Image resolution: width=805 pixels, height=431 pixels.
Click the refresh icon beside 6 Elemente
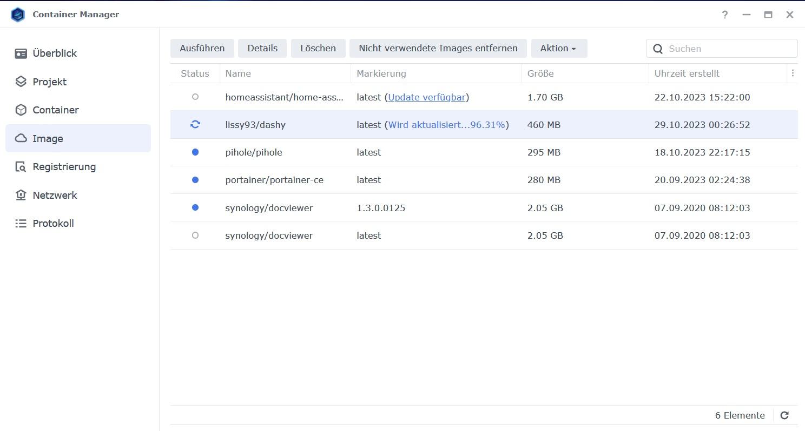pos(784,415)
